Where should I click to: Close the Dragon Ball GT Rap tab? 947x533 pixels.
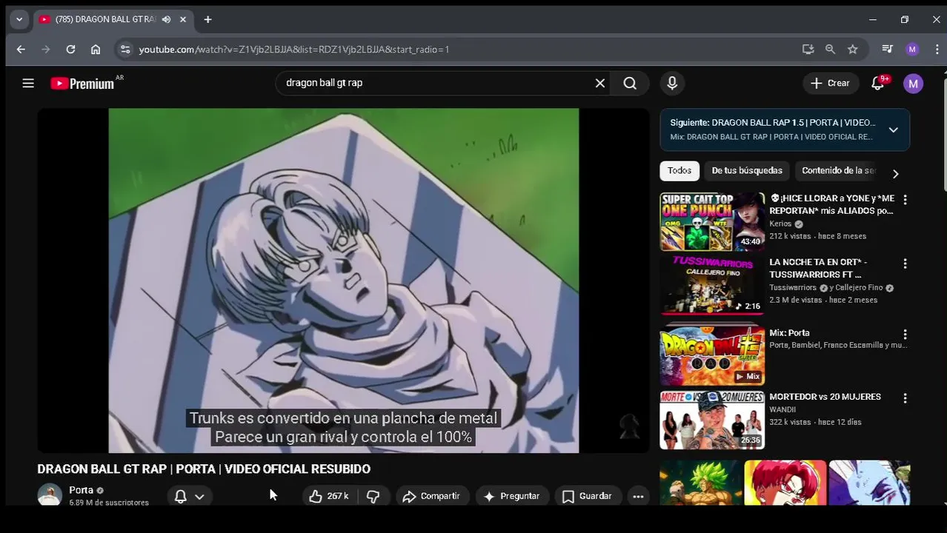pyautogui.click(x=183, y=20)
